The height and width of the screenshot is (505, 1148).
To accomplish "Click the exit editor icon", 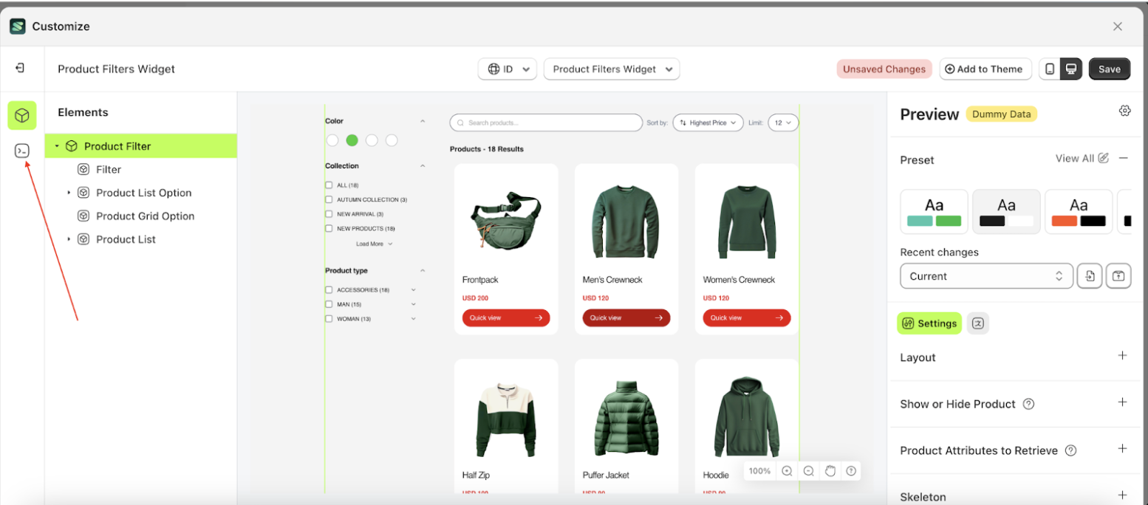I will click(21, 68).
